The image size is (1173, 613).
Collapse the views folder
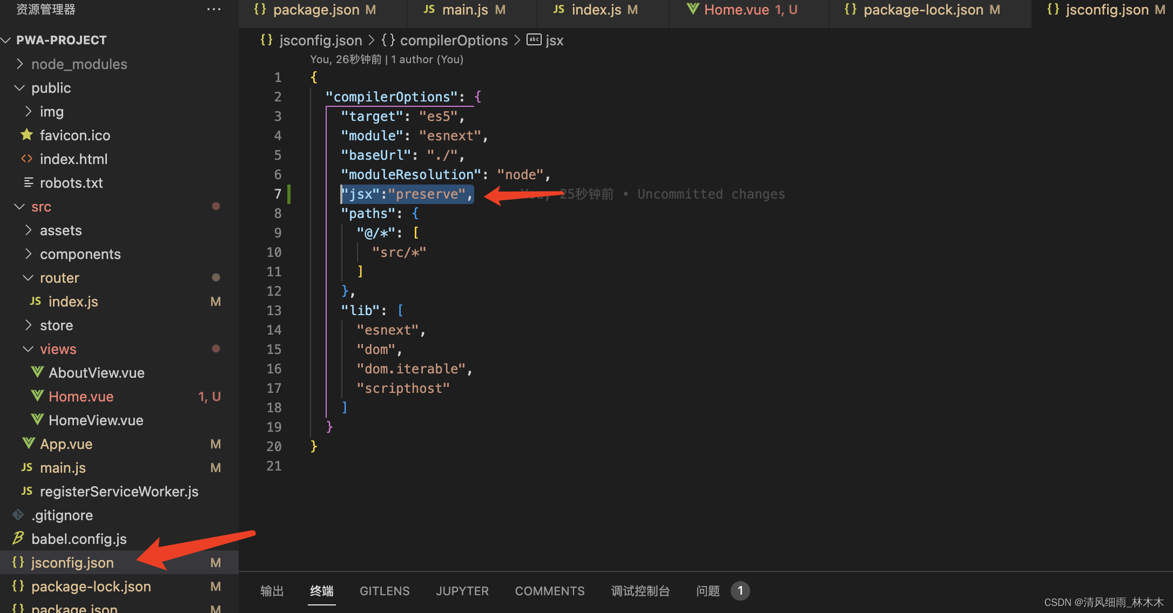(28, 349)
